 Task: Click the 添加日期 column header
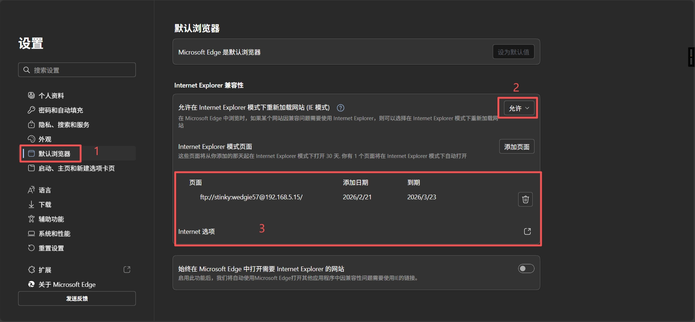pyautogui.click(x=355, y=183)
